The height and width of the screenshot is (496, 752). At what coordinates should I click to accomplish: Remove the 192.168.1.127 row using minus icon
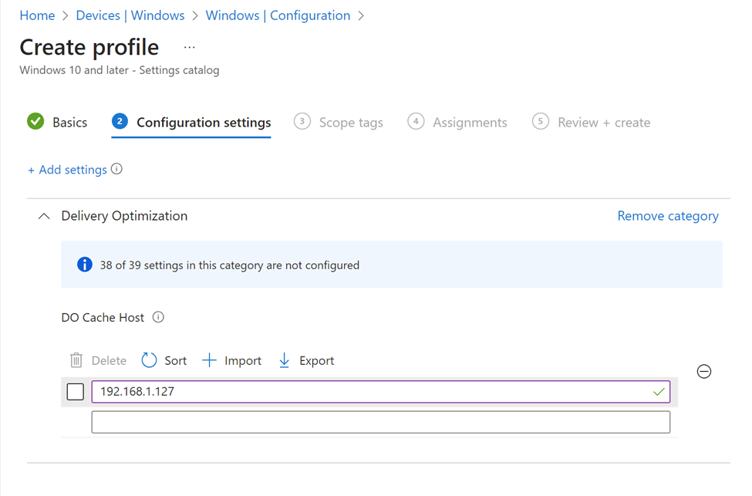click(703, 371)
